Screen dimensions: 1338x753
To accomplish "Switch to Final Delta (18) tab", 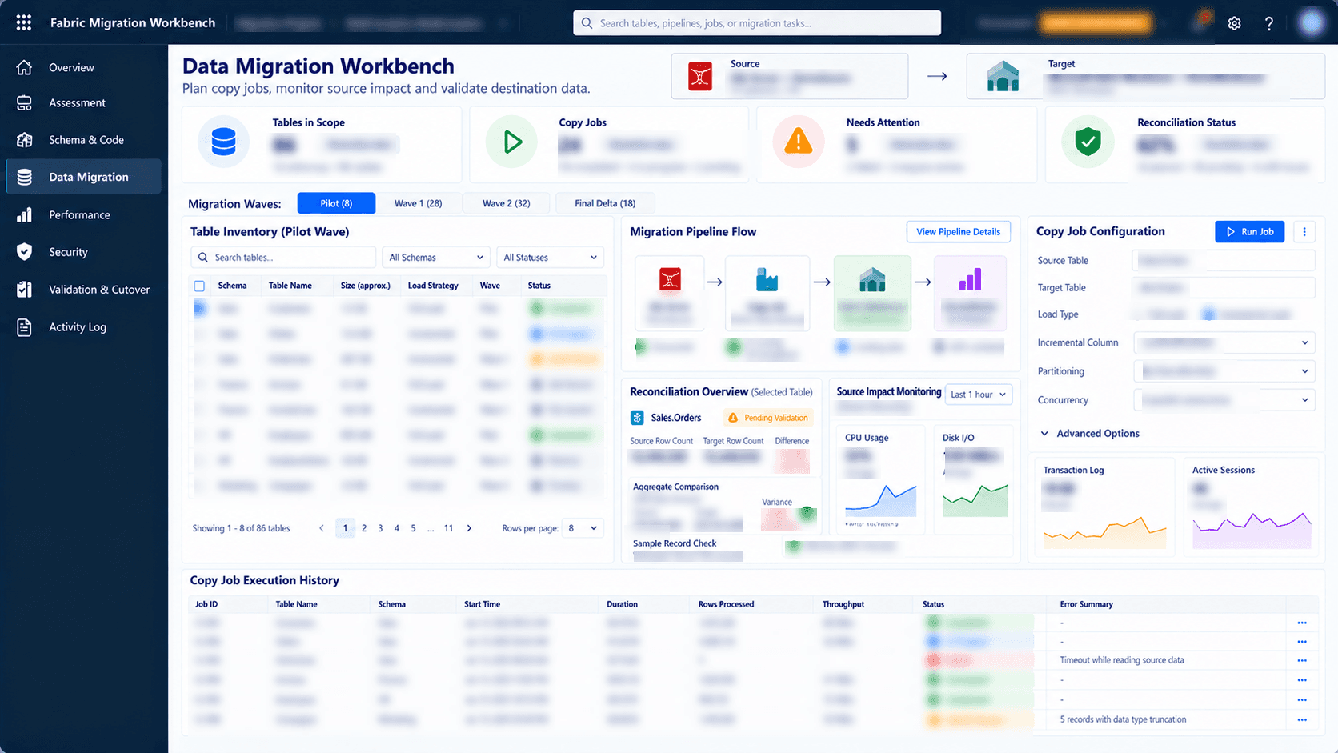I will pos(605,203).
